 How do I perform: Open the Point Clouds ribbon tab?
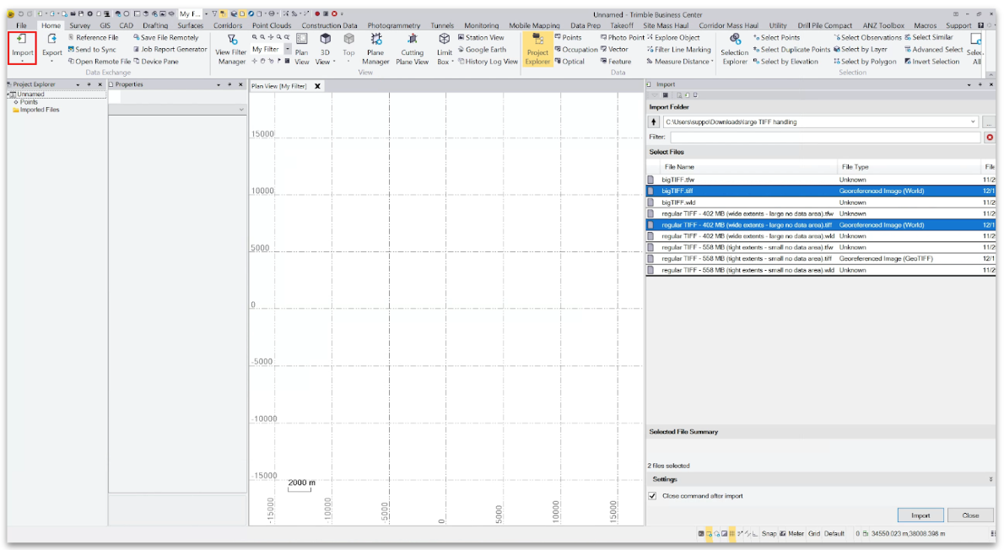tap(272, 25)
